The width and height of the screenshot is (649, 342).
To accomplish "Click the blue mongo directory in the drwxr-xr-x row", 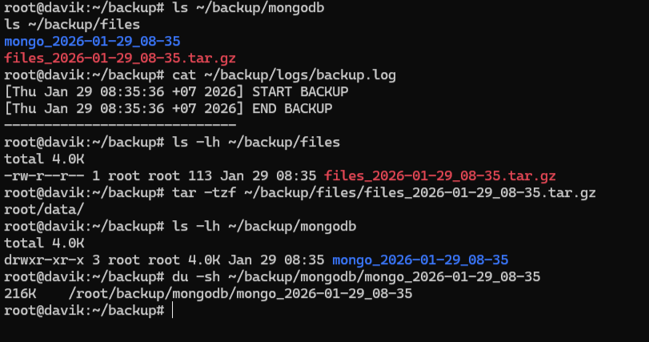I will (420, 260).
